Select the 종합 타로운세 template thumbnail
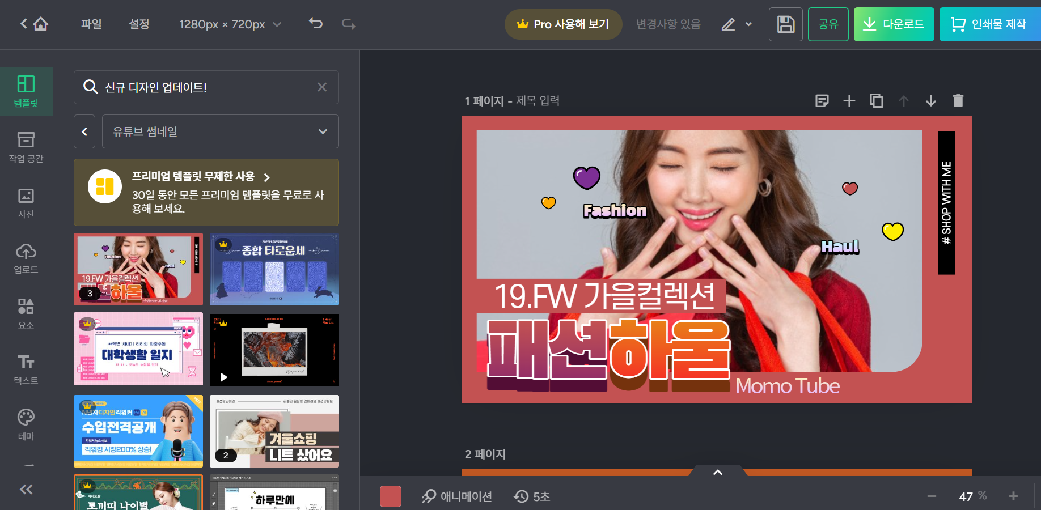The image size is (1041, 510). [274, 269]
